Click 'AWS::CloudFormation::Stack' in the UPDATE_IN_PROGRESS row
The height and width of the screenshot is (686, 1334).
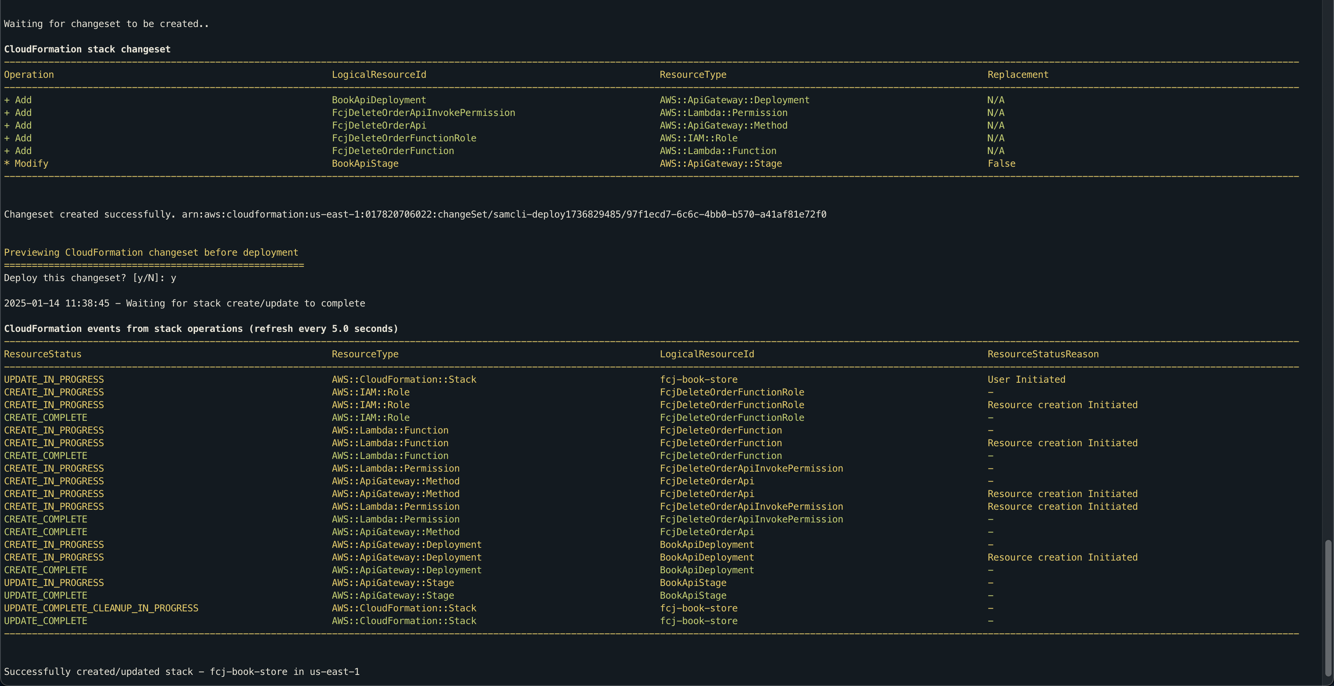(x=404, y=380)
